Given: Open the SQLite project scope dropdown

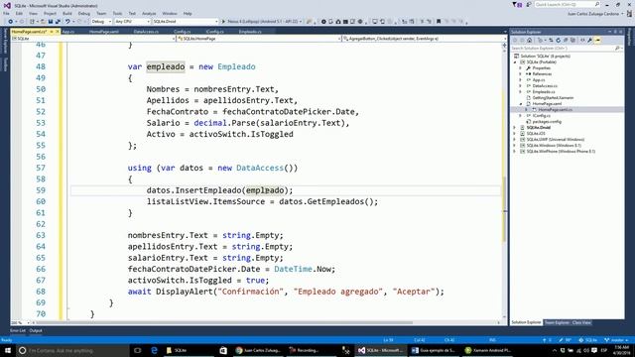Looking at the screenshot, I should 93,39.
